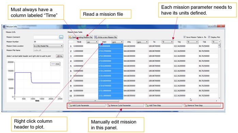Open the Mission Data Location dropdown

click(x=48, y=46)
